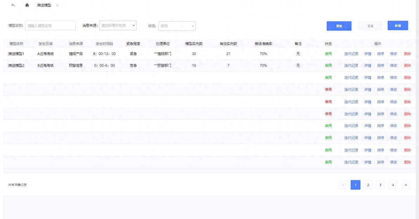The width and height of the screenshot is (419, 219).
Task: Click the 紧急程度 column header
Action: coord(133,44)
